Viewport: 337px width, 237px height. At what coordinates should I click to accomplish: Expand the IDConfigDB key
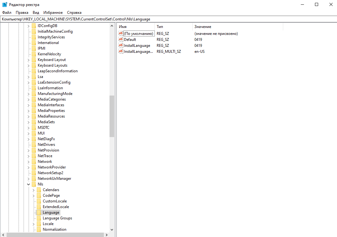(x=28, y=26)
